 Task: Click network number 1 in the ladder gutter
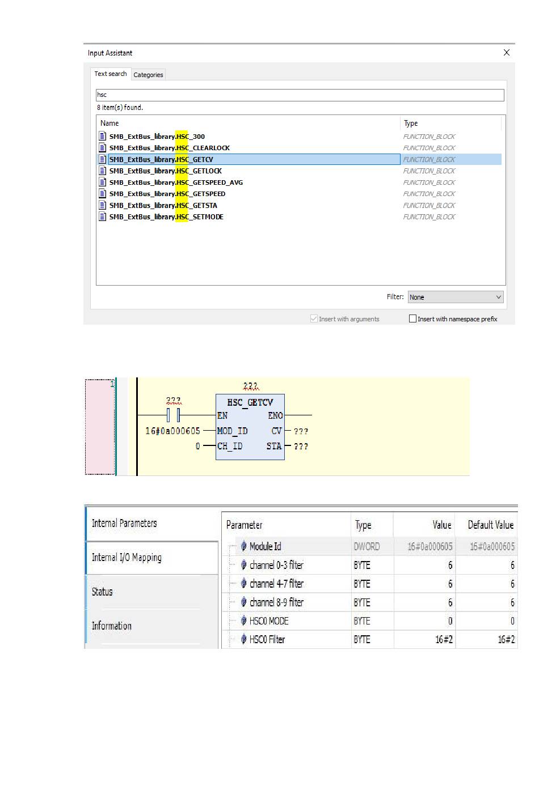coord(112,384)
